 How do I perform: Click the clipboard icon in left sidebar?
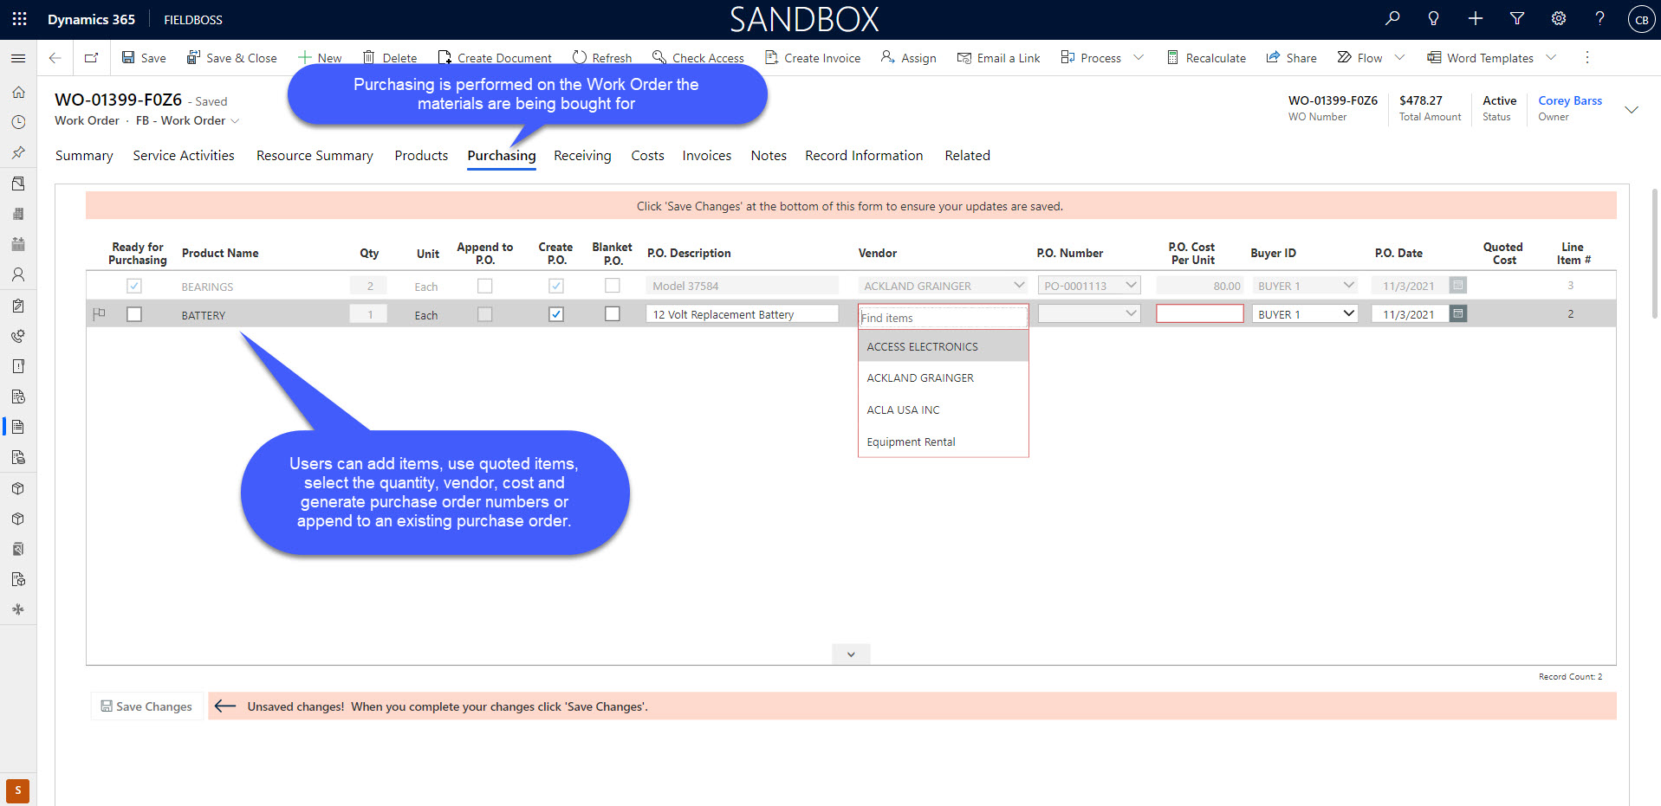(x=18, y=305)
